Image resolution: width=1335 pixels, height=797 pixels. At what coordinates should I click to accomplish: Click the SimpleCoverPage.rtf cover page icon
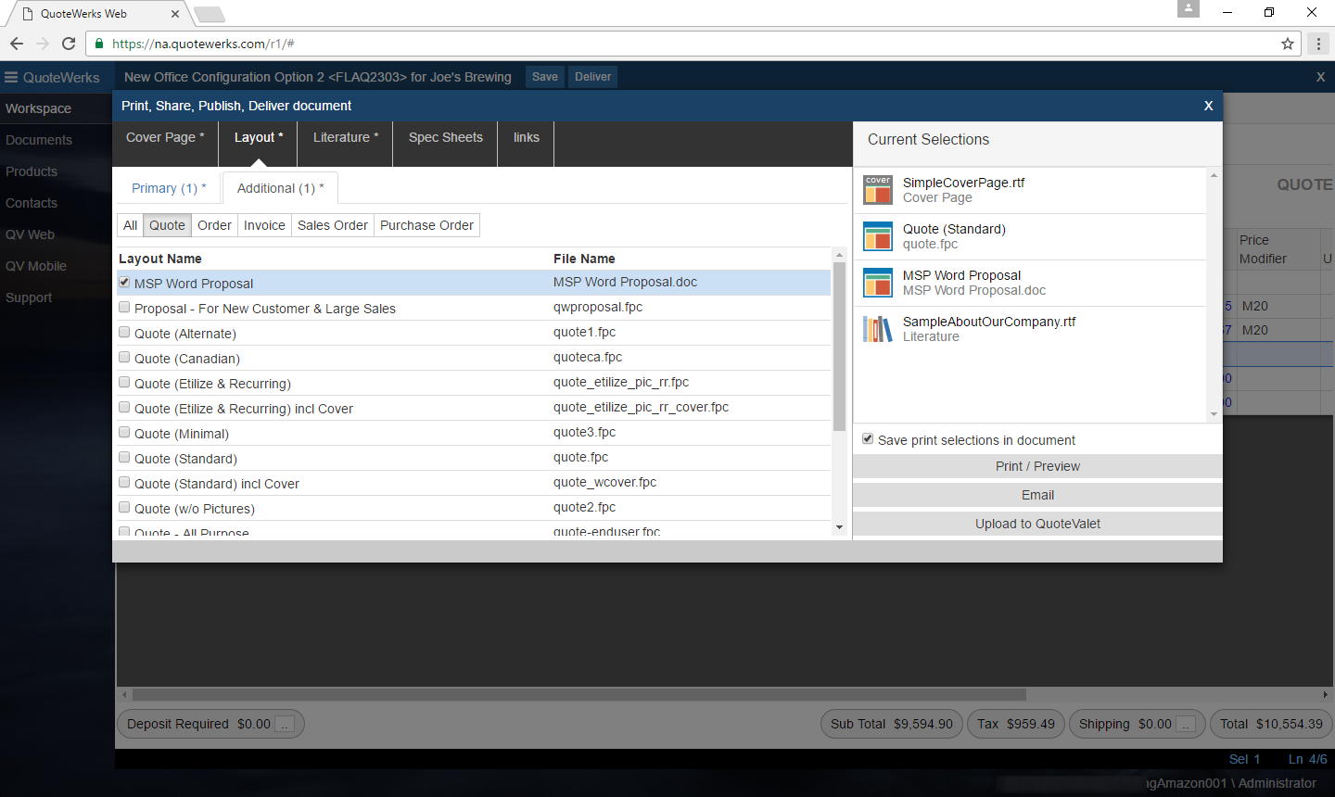(877, 190)
